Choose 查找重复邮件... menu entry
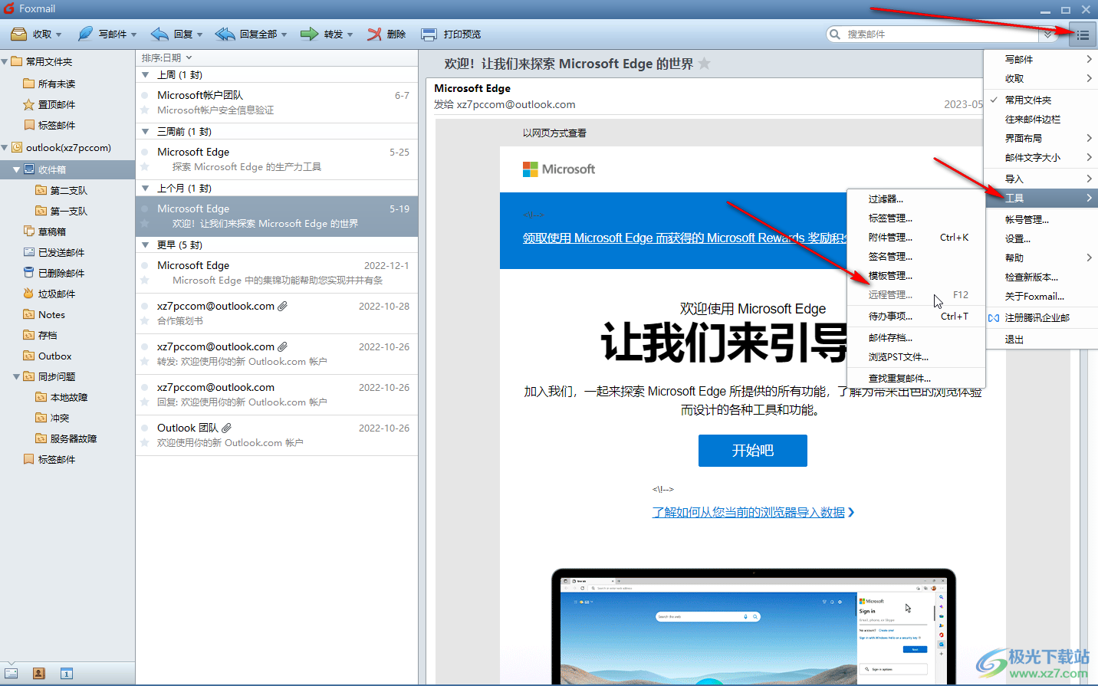Viewport: 1098px width, 686px height. click(x=916, y=378)
